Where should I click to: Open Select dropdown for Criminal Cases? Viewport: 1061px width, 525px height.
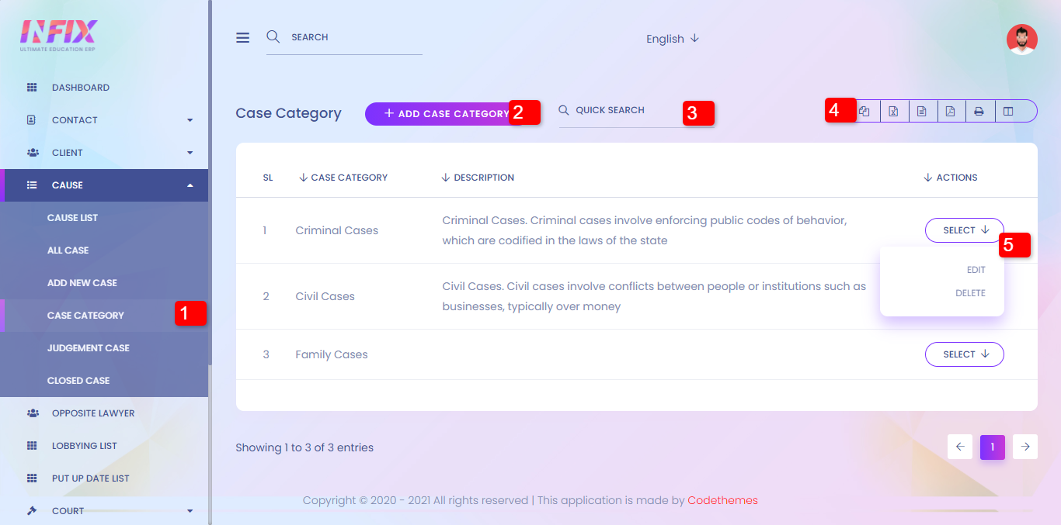coord(964,230)
